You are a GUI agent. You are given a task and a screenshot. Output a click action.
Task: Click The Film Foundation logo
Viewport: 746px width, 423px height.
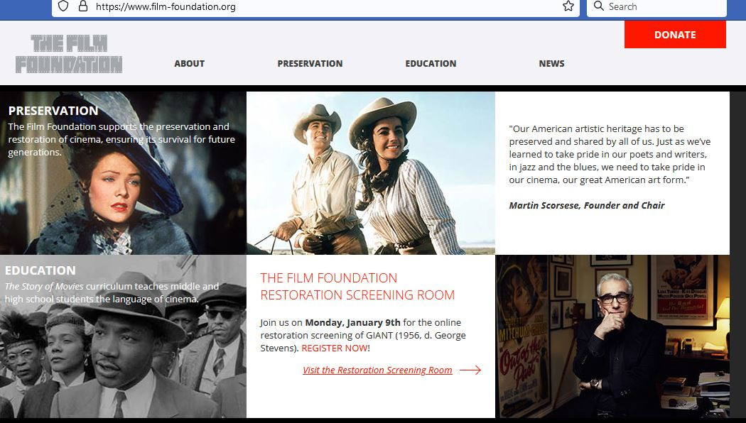[69, 54]
